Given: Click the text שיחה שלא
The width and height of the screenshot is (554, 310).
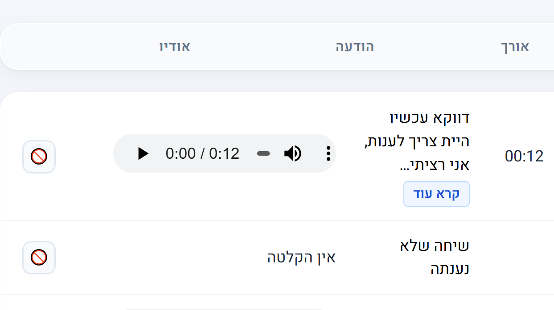Looking at the screenshot, I should pos(435,246).
